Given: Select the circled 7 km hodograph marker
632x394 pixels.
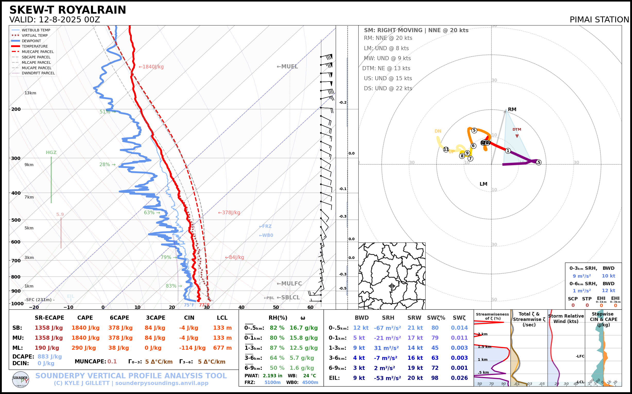Looking at the screenshot, I should tap(470, 158).
